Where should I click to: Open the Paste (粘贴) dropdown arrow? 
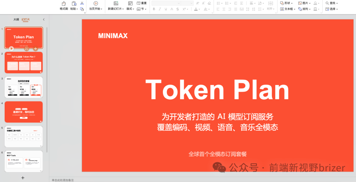(77, 9)
